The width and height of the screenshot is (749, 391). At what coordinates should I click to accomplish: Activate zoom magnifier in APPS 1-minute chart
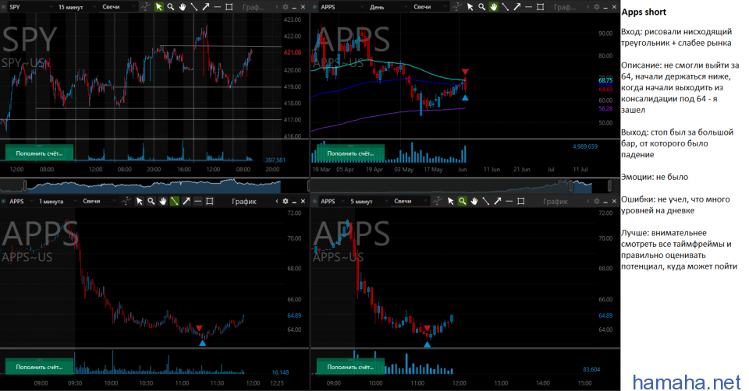pos(151,201)
